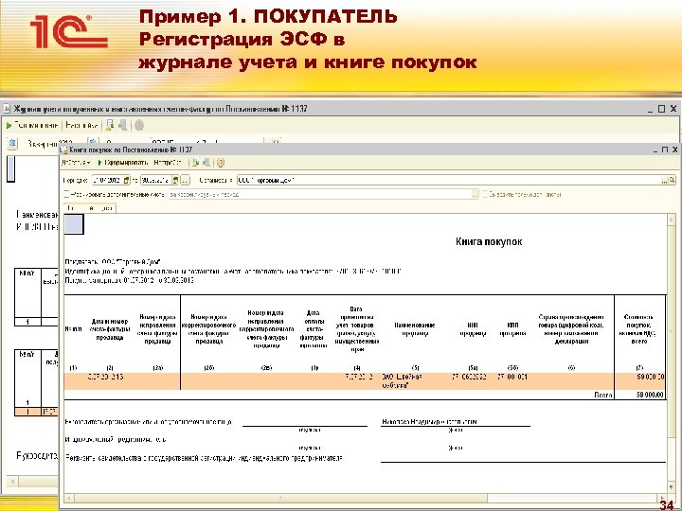Click the vertical scrollbar of the Книга покупок report

coord(672,352)
